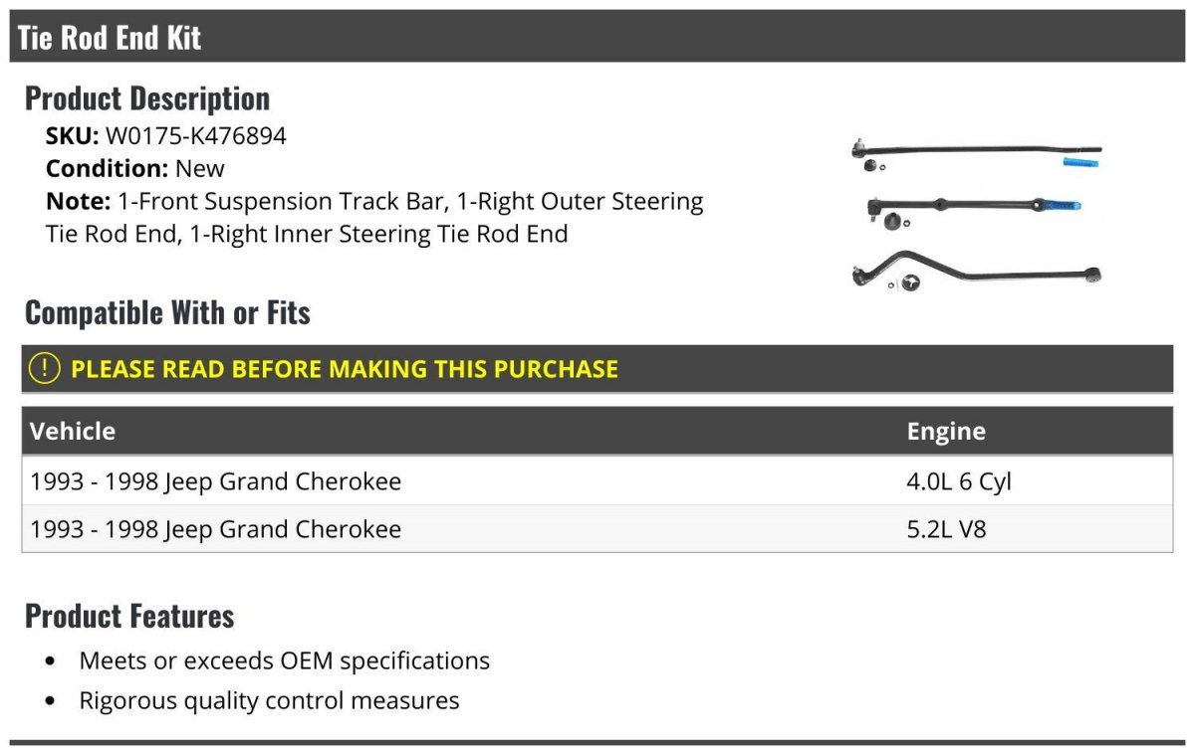Click the warning exclamation circle icon
Image resolution: width=1195 pixels, height=755 pixels.
click(45, 369)
